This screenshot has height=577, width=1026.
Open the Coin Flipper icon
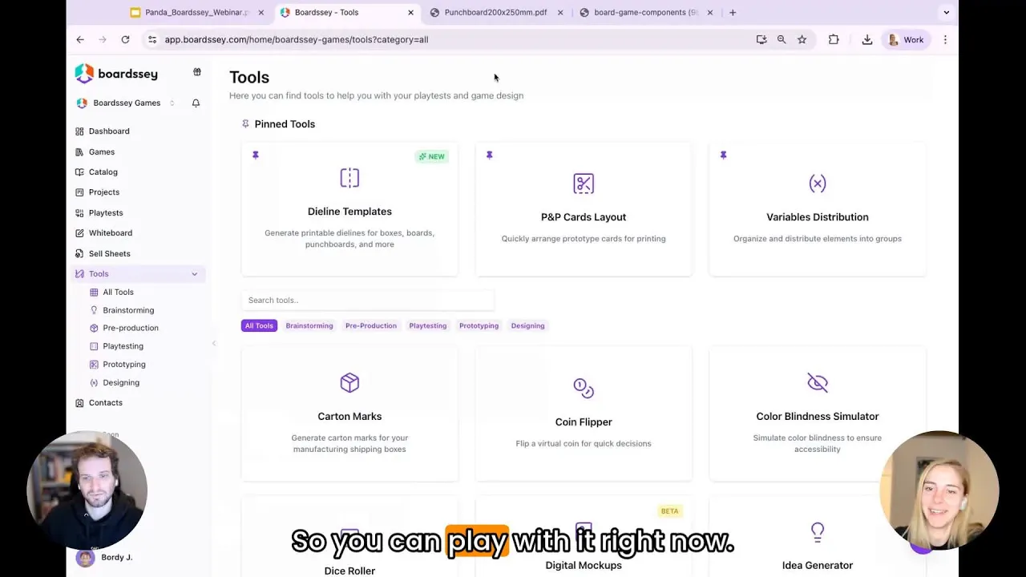pyautogui.click(x=584, y=389)
